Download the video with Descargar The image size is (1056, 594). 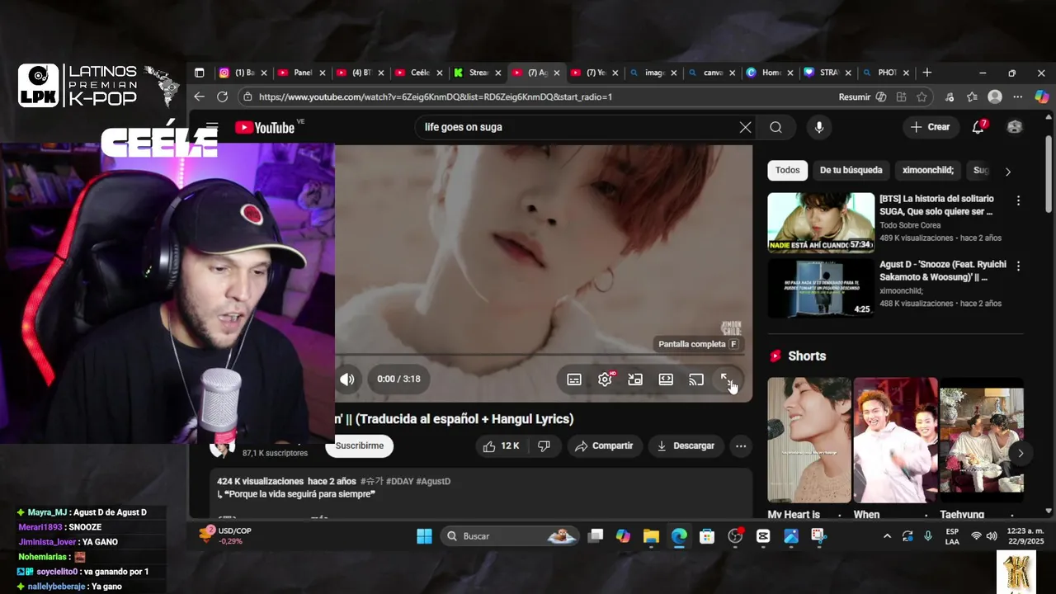pyautogui.click(x=686, y=445)
